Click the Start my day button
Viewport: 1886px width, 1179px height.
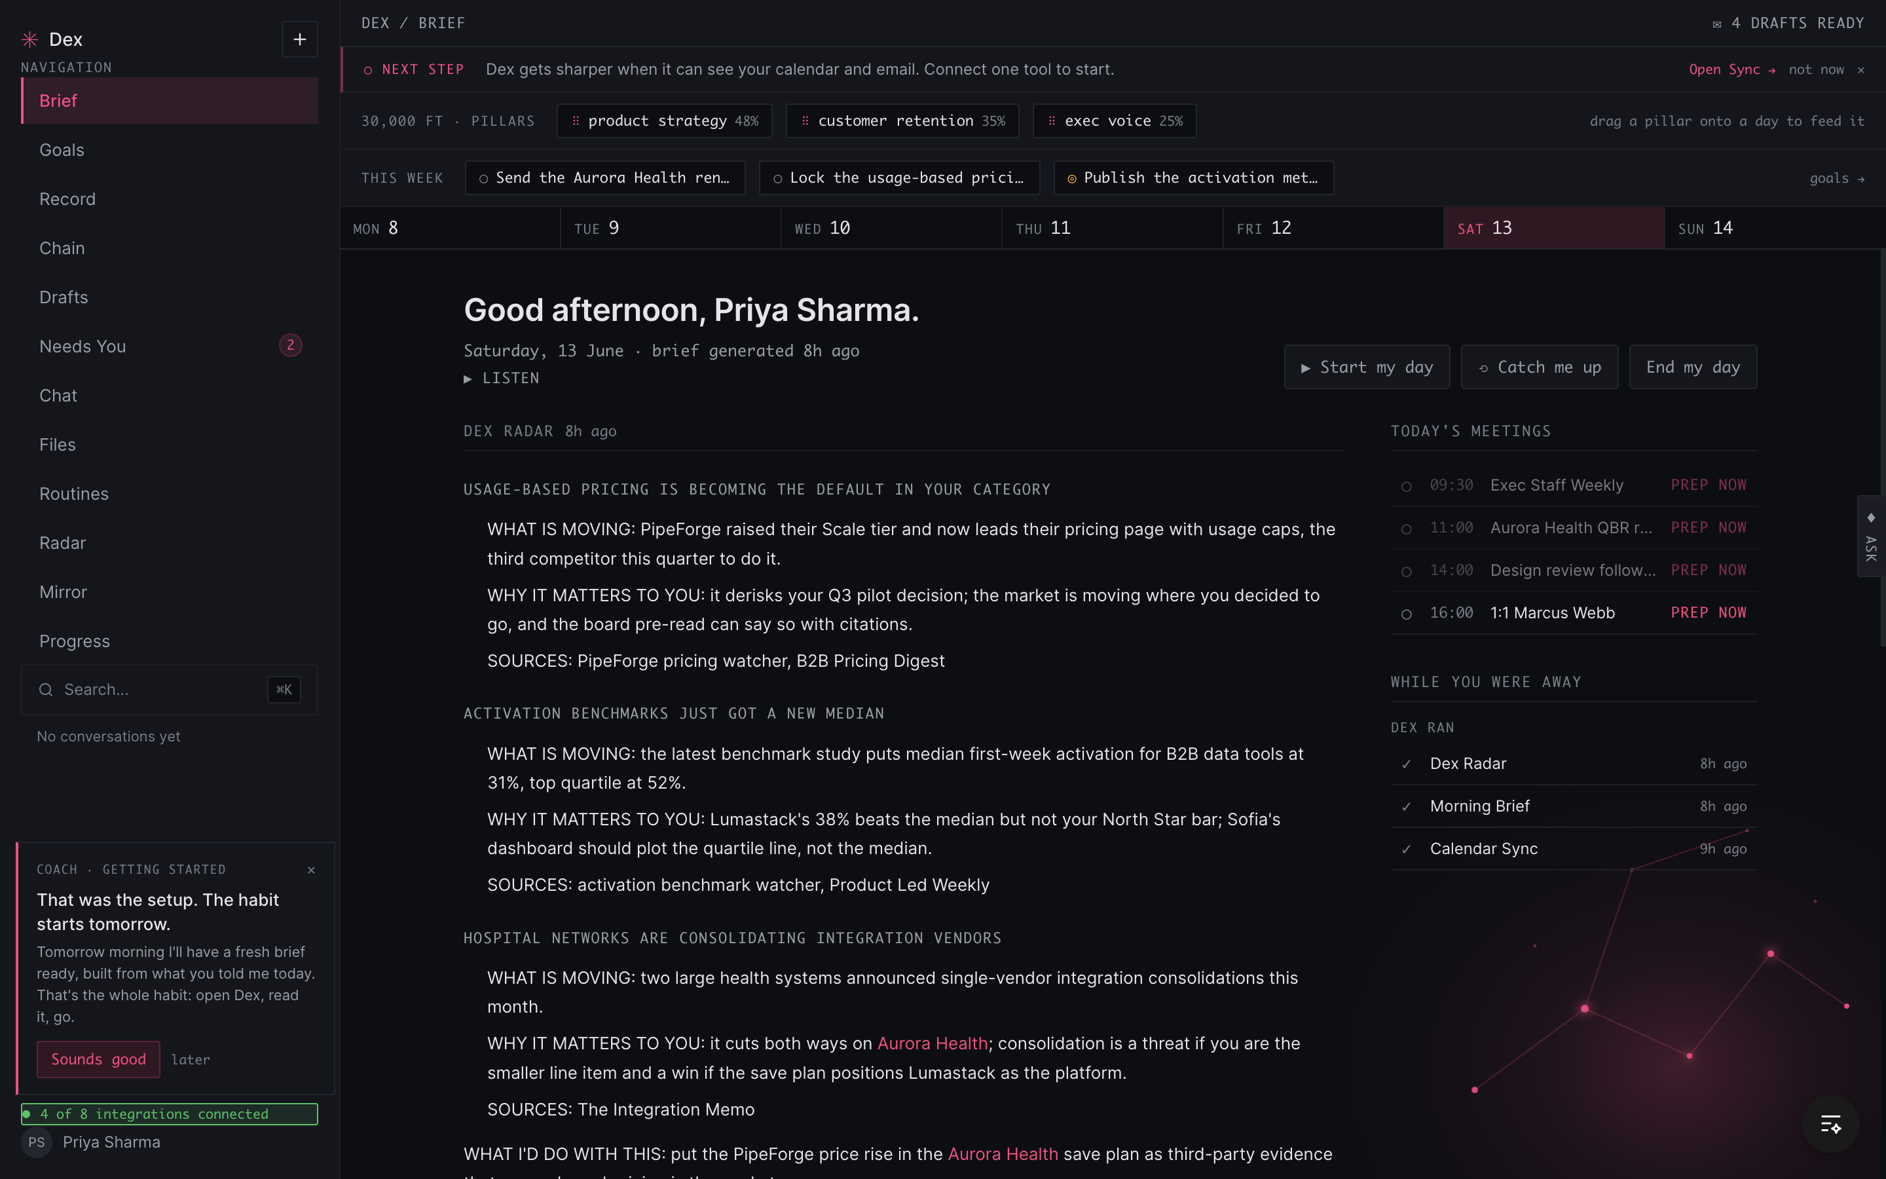click(1367, 367)
